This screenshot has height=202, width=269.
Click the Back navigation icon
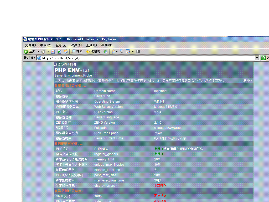point(26,52)
